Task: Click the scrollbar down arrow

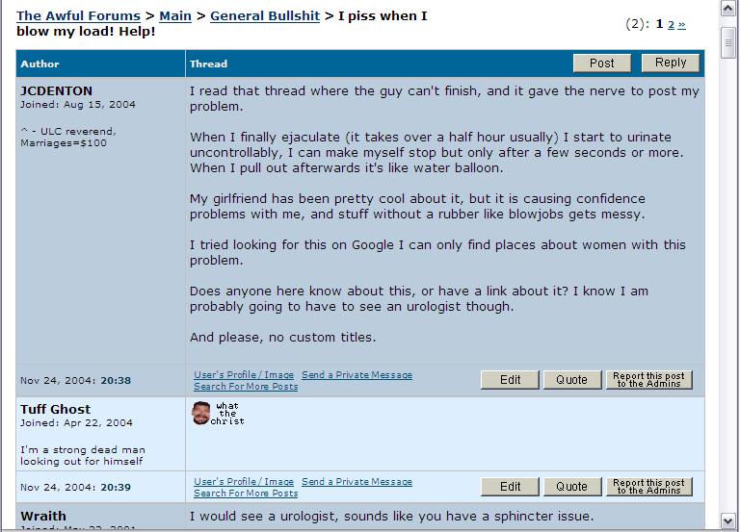Action: tap(727, 520)
